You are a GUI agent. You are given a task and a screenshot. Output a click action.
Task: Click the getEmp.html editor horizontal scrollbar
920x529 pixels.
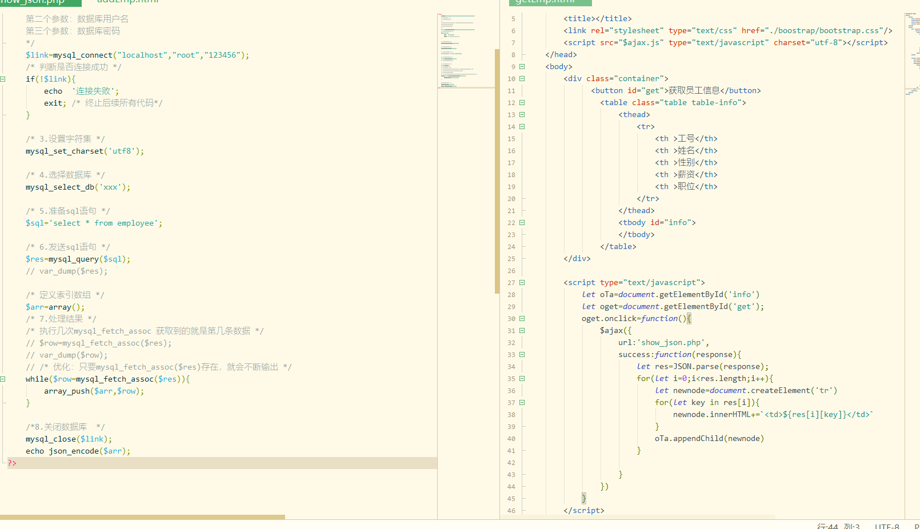click(x=638, y=517)
